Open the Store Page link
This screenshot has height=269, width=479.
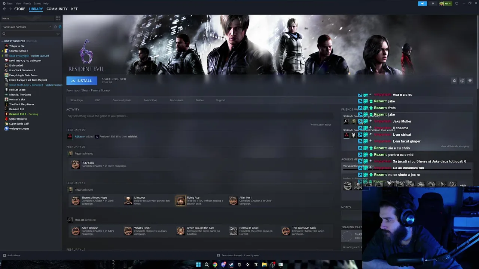click(76, 100)
